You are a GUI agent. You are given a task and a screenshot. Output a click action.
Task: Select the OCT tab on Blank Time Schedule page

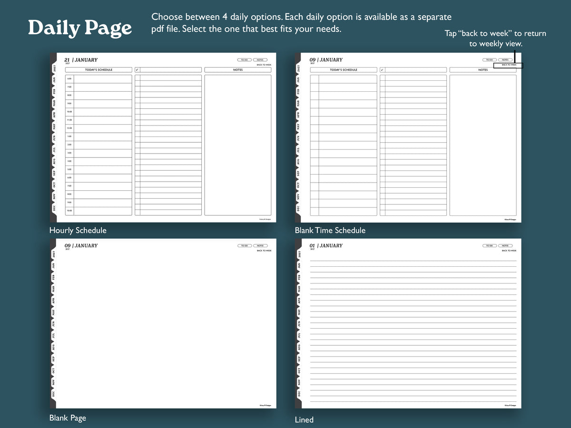point(298,185)
